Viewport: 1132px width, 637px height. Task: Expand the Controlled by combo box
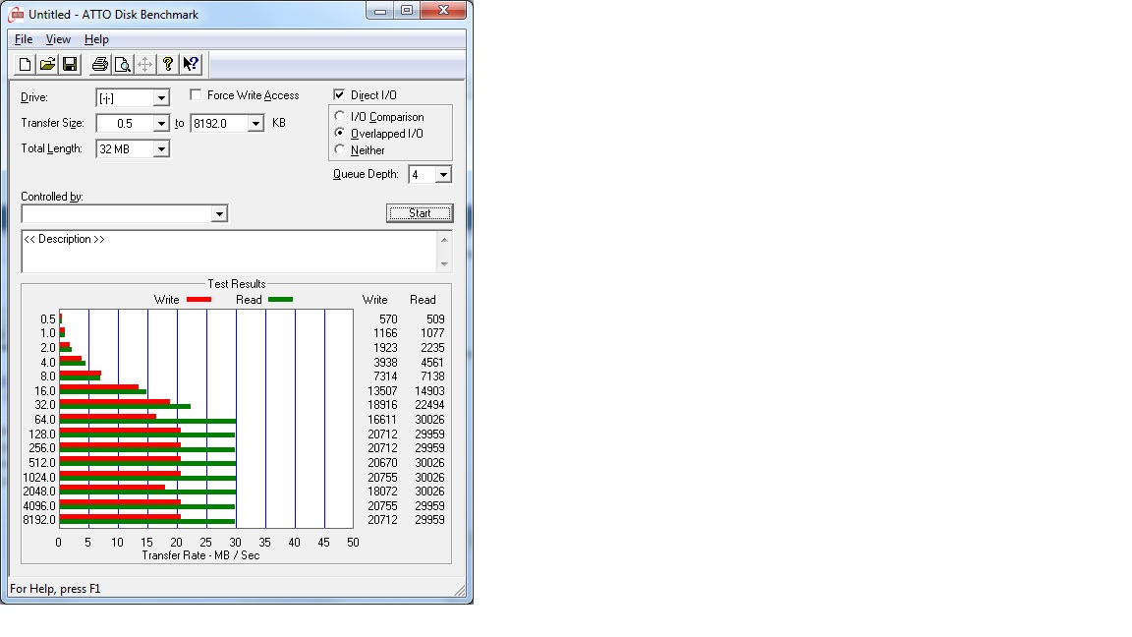pos(219,214)
